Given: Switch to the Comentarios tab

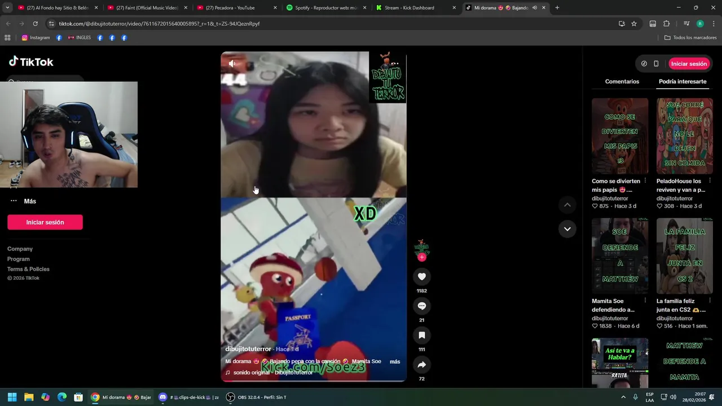Looking at the screenshot, I should (622, 82).
